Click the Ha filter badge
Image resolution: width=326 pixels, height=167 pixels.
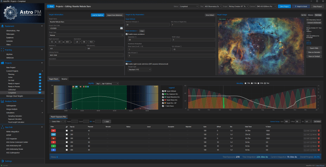coord(53,131)
